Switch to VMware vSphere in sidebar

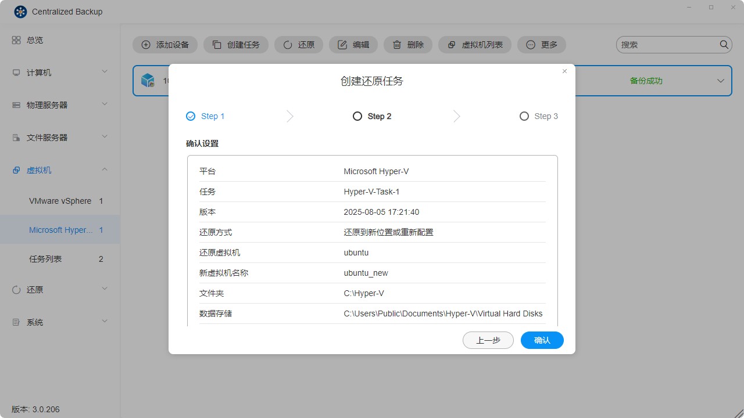61,201
